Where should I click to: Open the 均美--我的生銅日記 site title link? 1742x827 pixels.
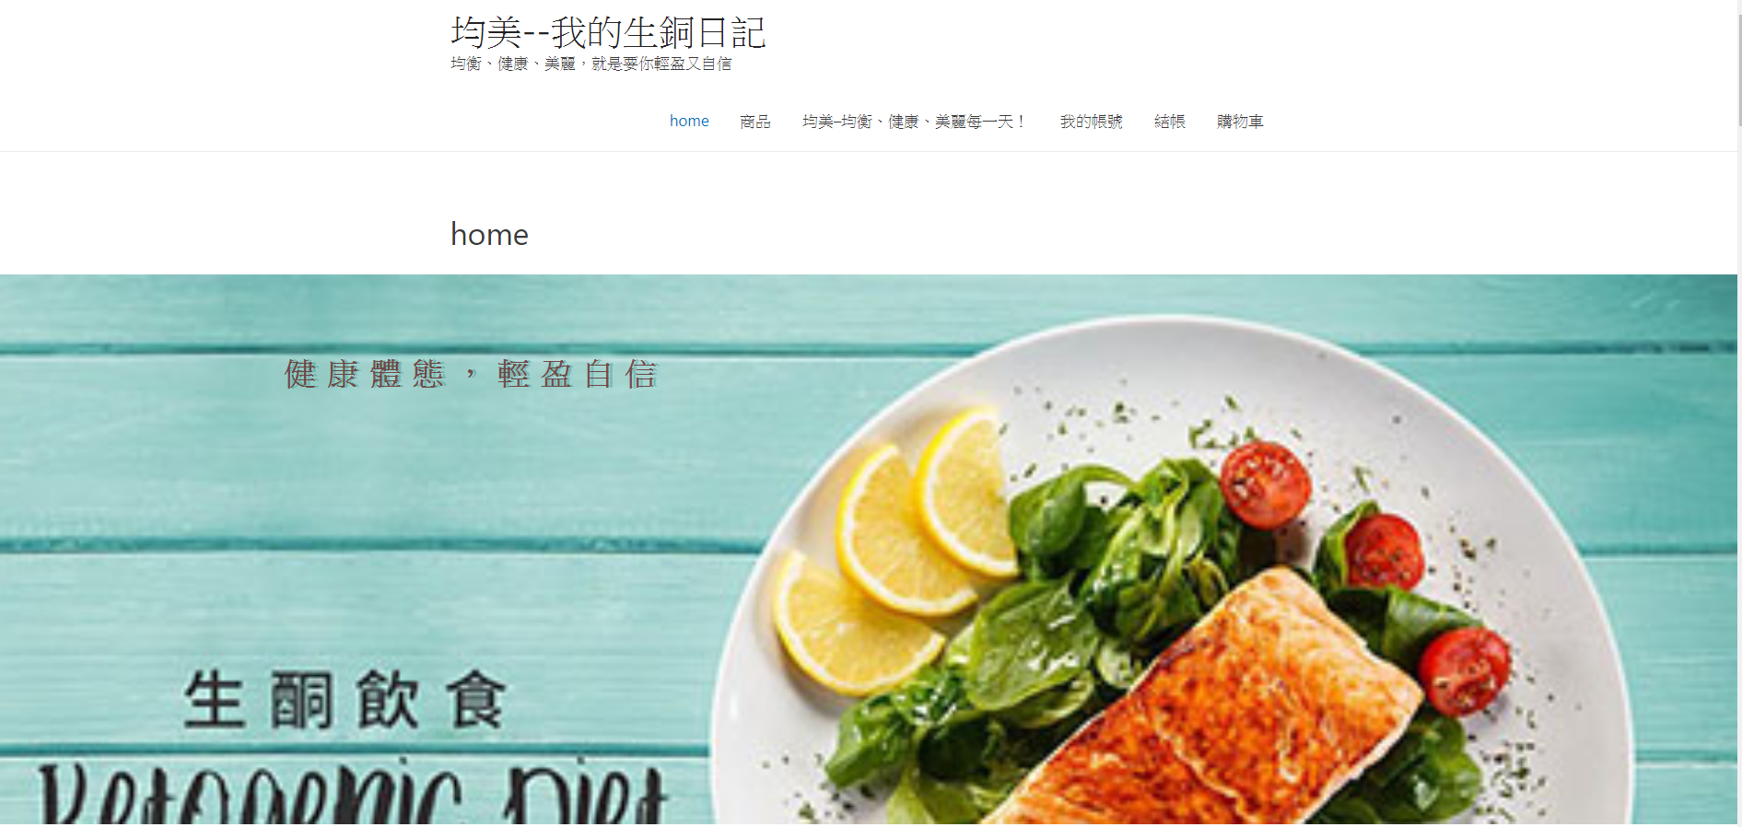point(607,32)
